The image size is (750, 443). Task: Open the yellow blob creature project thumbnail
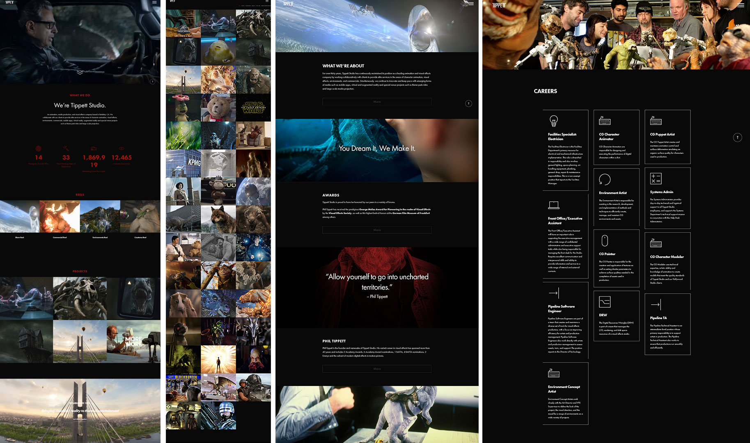pyautogui.click(x=218, y=51)
